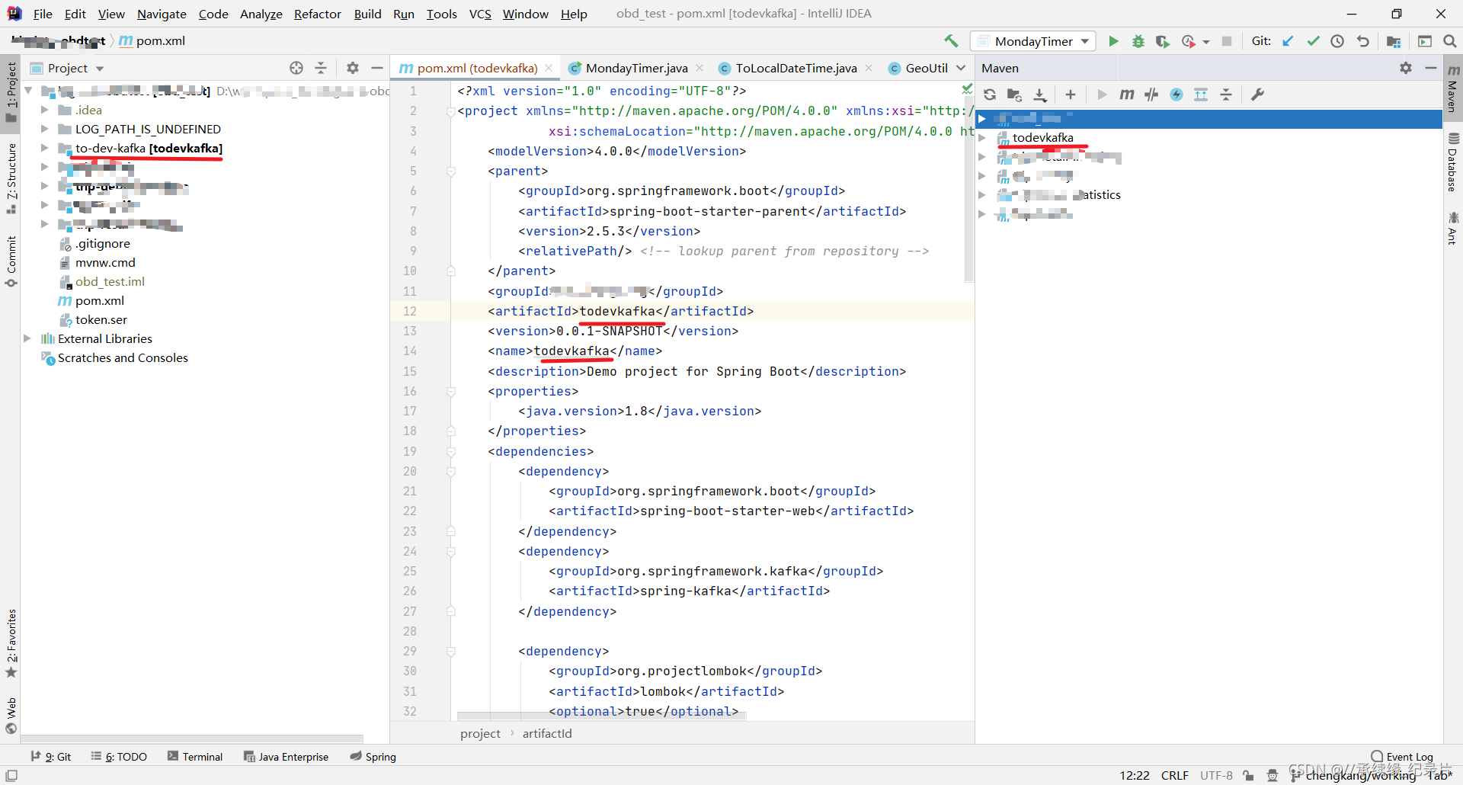
Task: Switch to MondayTimer.java tab
Action: [x=636, y=68]
